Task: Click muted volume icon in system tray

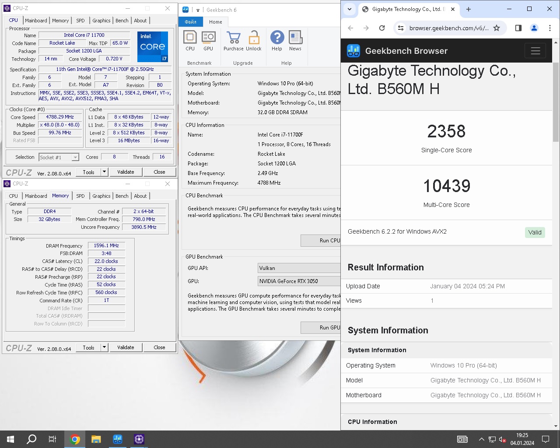Action: (503, 439)
